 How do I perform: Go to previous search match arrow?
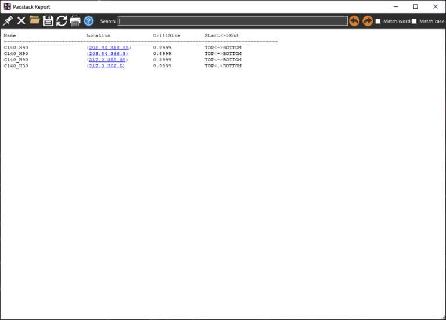354,21
